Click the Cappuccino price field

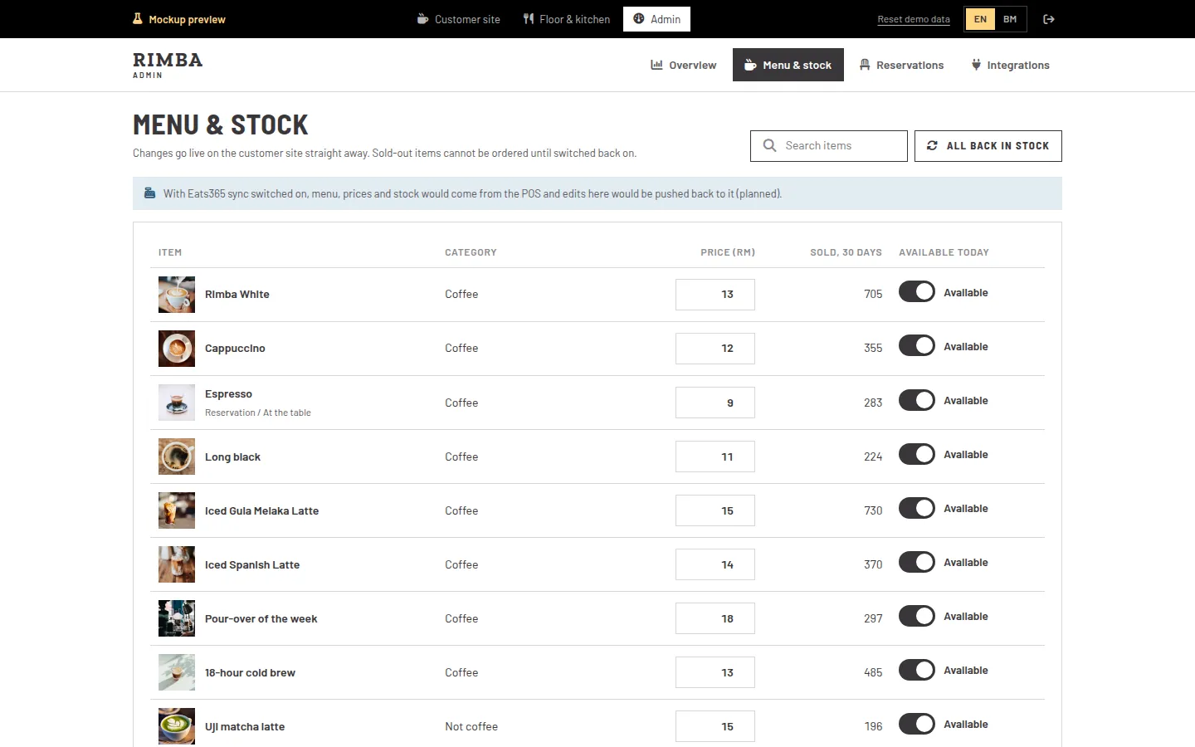click(x=715, y=349)
